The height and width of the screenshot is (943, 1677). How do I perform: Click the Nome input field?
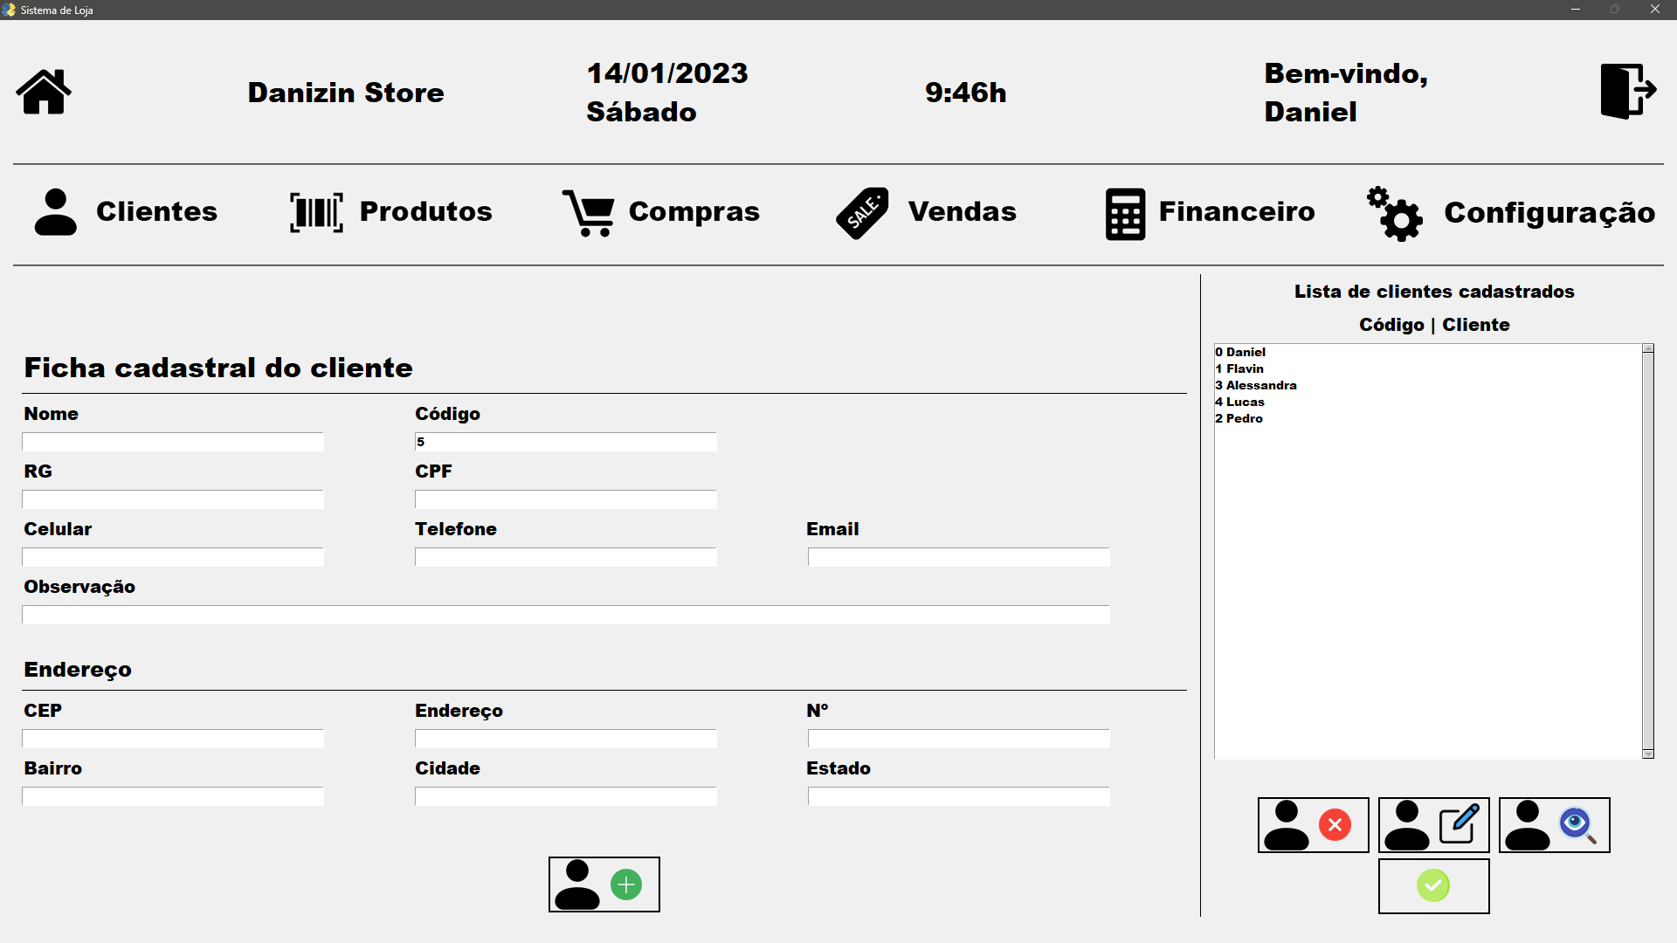[x=172, y=442]
